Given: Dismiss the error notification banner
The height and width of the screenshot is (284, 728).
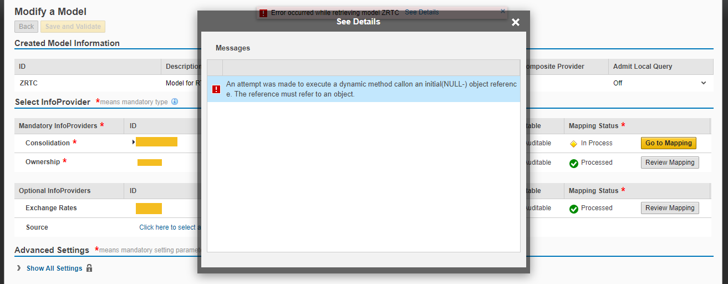Looking at the screenshot, I should click(x=503, y=11).
